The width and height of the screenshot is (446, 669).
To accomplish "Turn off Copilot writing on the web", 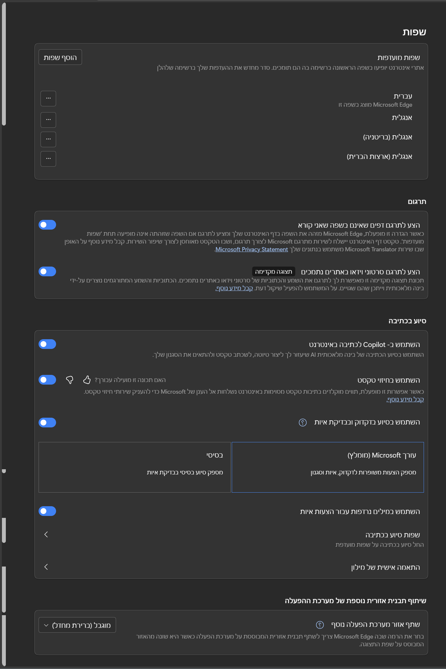I will pyautogui.click(x=47, y=344).
